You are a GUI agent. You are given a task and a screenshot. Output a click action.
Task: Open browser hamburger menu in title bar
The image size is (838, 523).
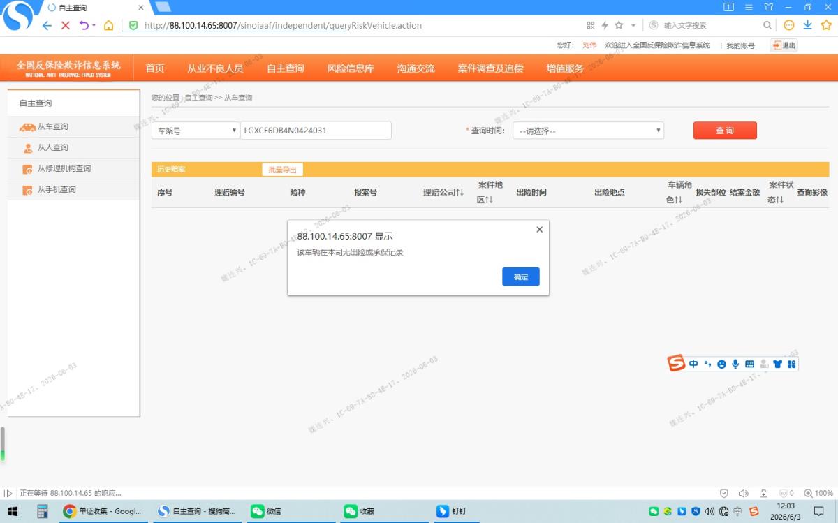(x=749, y=7)
